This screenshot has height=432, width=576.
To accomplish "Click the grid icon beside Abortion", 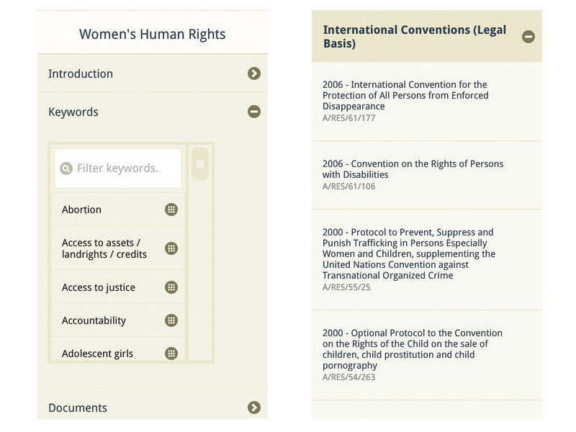I will (x=171, y=210).
